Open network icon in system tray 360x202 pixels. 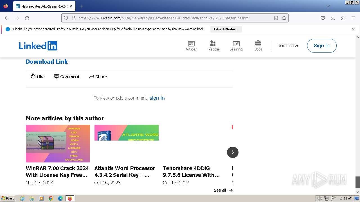[326, 198]
